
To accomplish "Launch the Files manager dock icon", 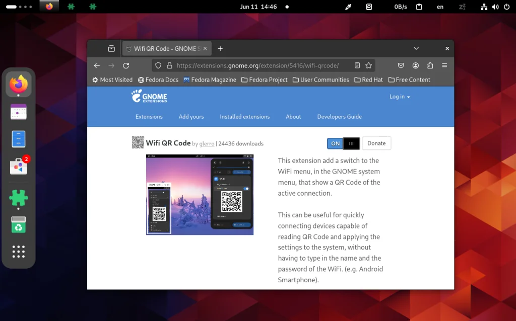I will 19,139.
